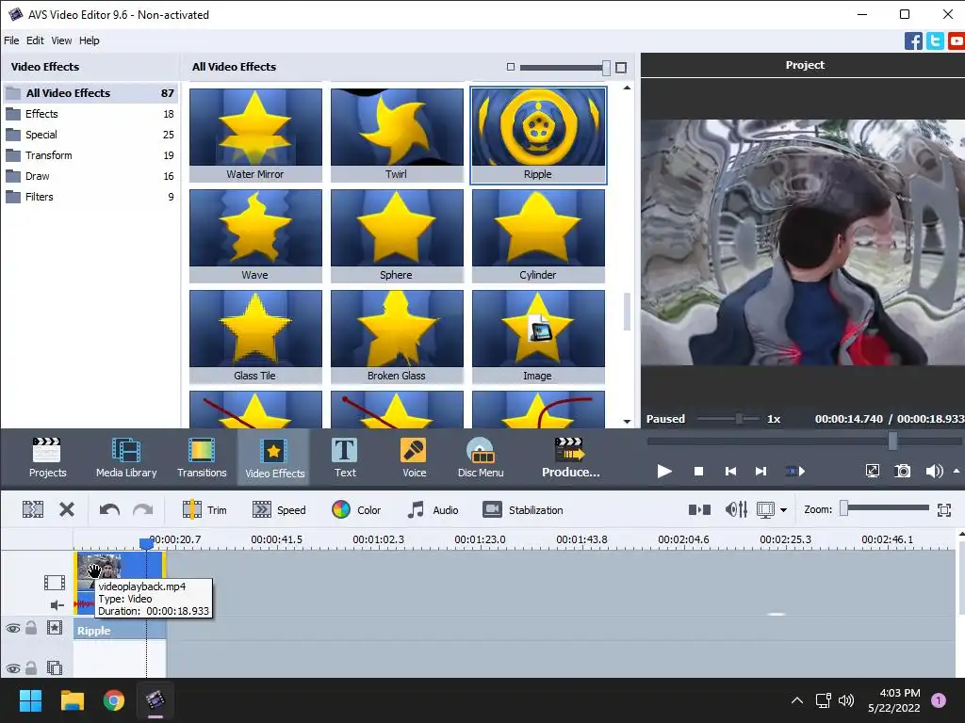The height and width of the screenshot is (723, 965).
Task: Open Color correction
Action: click(356, 509)
